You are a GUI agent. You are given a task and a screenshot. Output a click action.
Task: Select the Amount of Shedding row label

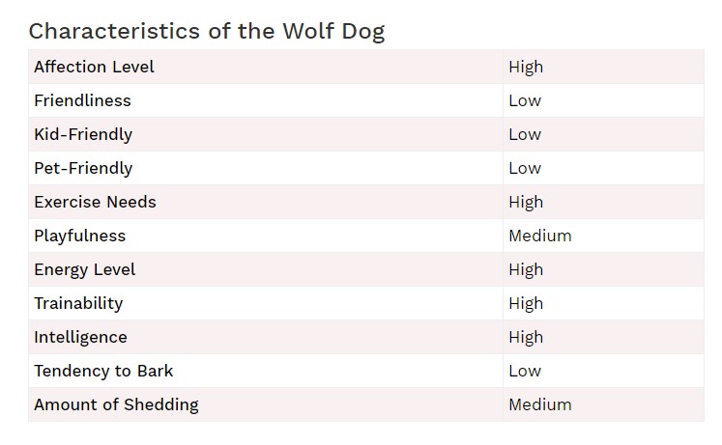pyautogui.click(x=117, y=405)
